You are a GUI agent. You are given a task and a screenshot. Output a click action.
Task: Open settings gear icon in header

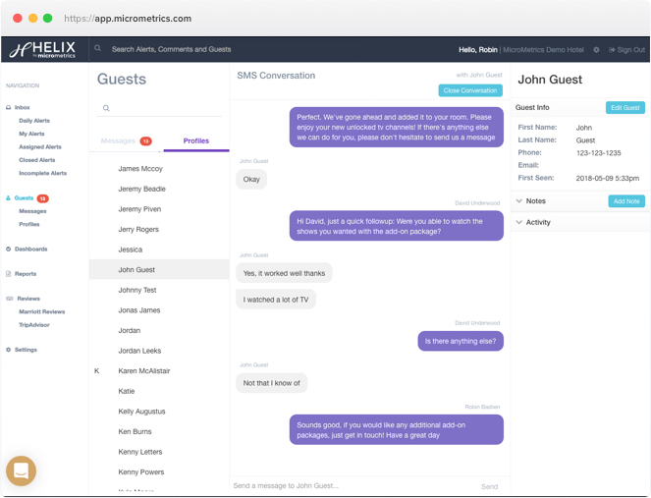click(x=596, y=49)
